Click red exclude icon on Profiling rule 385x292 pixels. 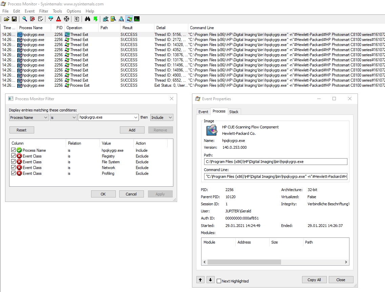pyautogui.click(x=19, y=173)
